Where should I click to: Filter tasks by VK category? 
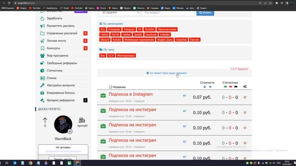click(x=140, y=30)
